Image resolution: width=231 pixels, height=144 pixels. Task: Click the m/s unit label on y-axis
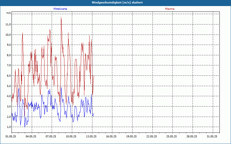click(x=9, y=13)
